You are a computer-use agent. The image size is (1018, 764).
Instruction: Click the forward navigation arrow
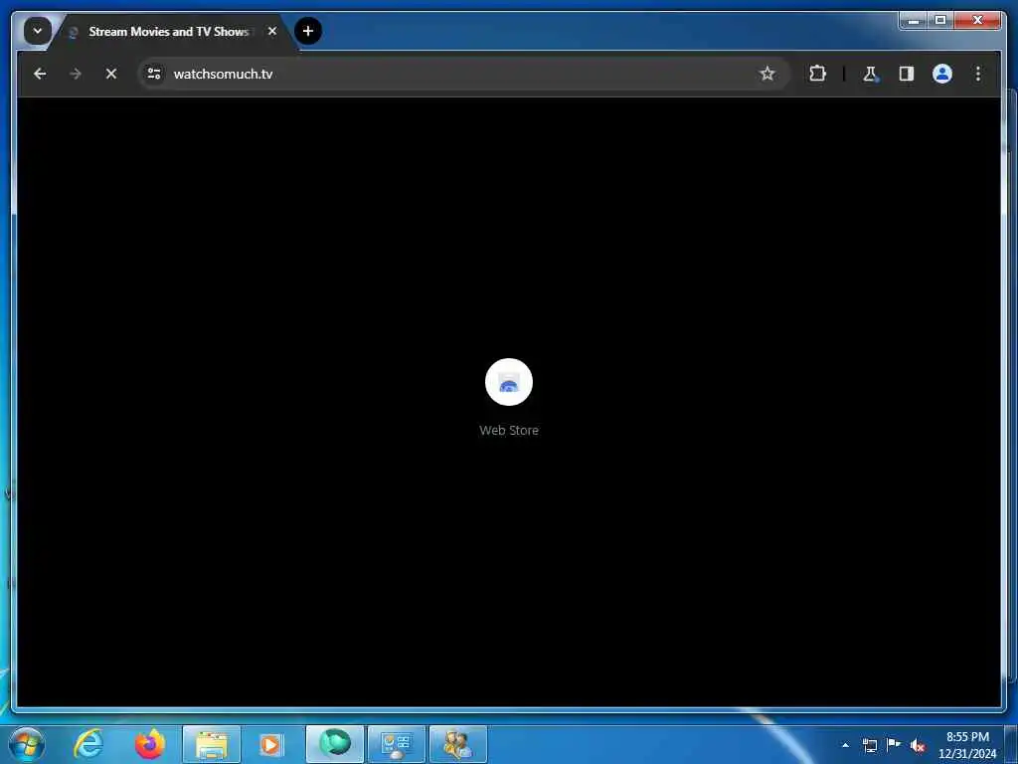(x=76, y=74)
